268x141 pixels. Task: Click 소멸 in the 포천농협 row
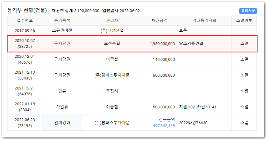click(x=244, y=43)
